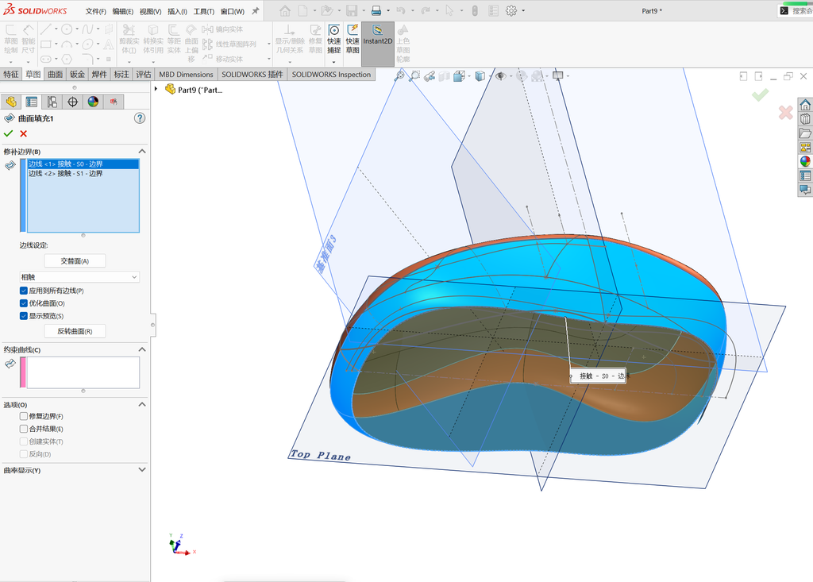The image size is (813, 582).
Task: Click the green checkmark to accept Surface Fill
Action: pos(8,134)
